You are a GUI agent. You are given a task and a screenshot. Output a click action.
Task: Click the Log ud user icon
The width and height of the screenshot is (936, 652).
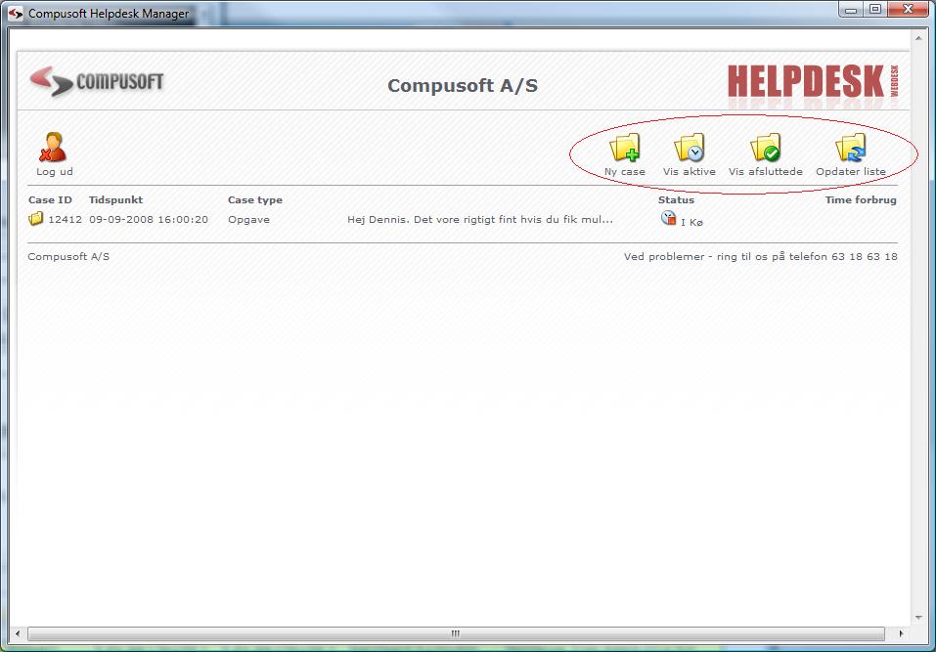click(53, 148)
